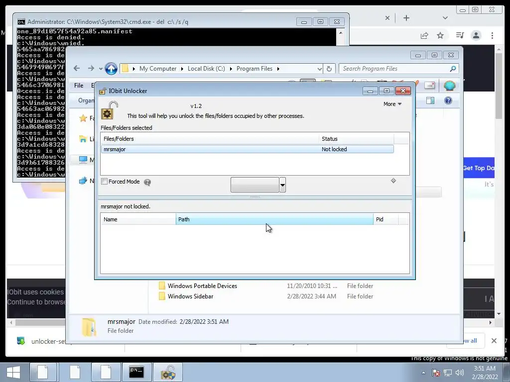510x382 pixels.
Task: Open Chrome three-dot menu
Action: pos(492,35)
